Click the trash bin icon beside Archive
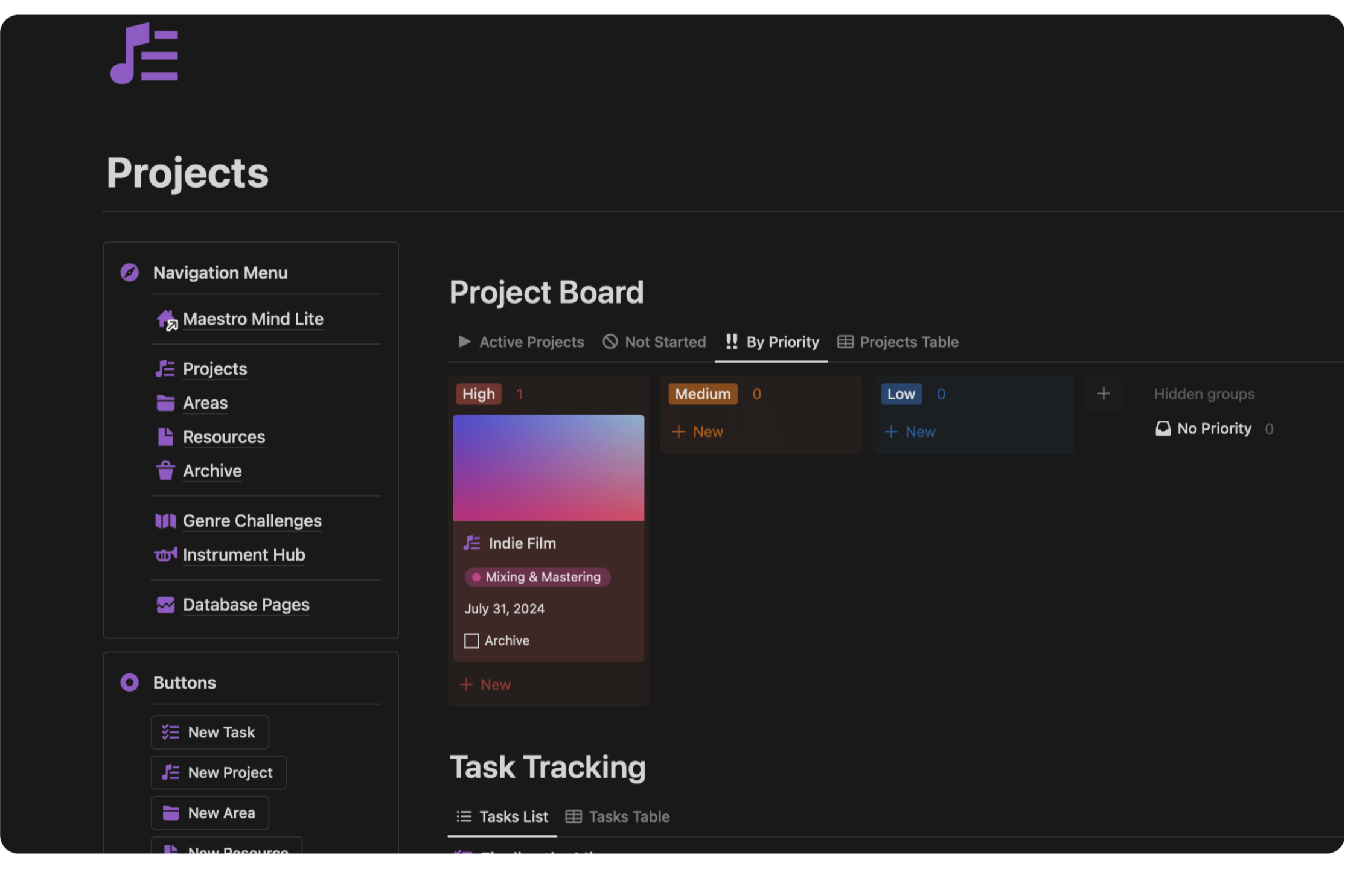The image size is (1345, 869). 165,471
